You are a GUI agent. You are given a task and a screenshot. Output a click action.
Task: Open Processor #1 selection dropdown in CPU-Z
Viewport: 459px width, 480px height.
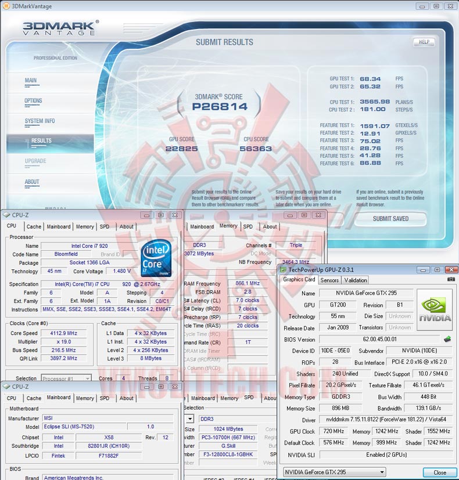[88, 378]
